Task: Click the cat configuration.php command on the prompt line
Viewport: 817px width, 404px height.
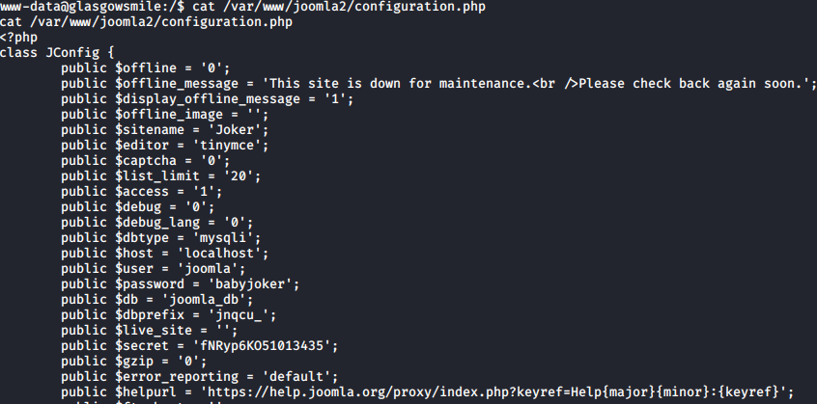Action: [339, 7]
